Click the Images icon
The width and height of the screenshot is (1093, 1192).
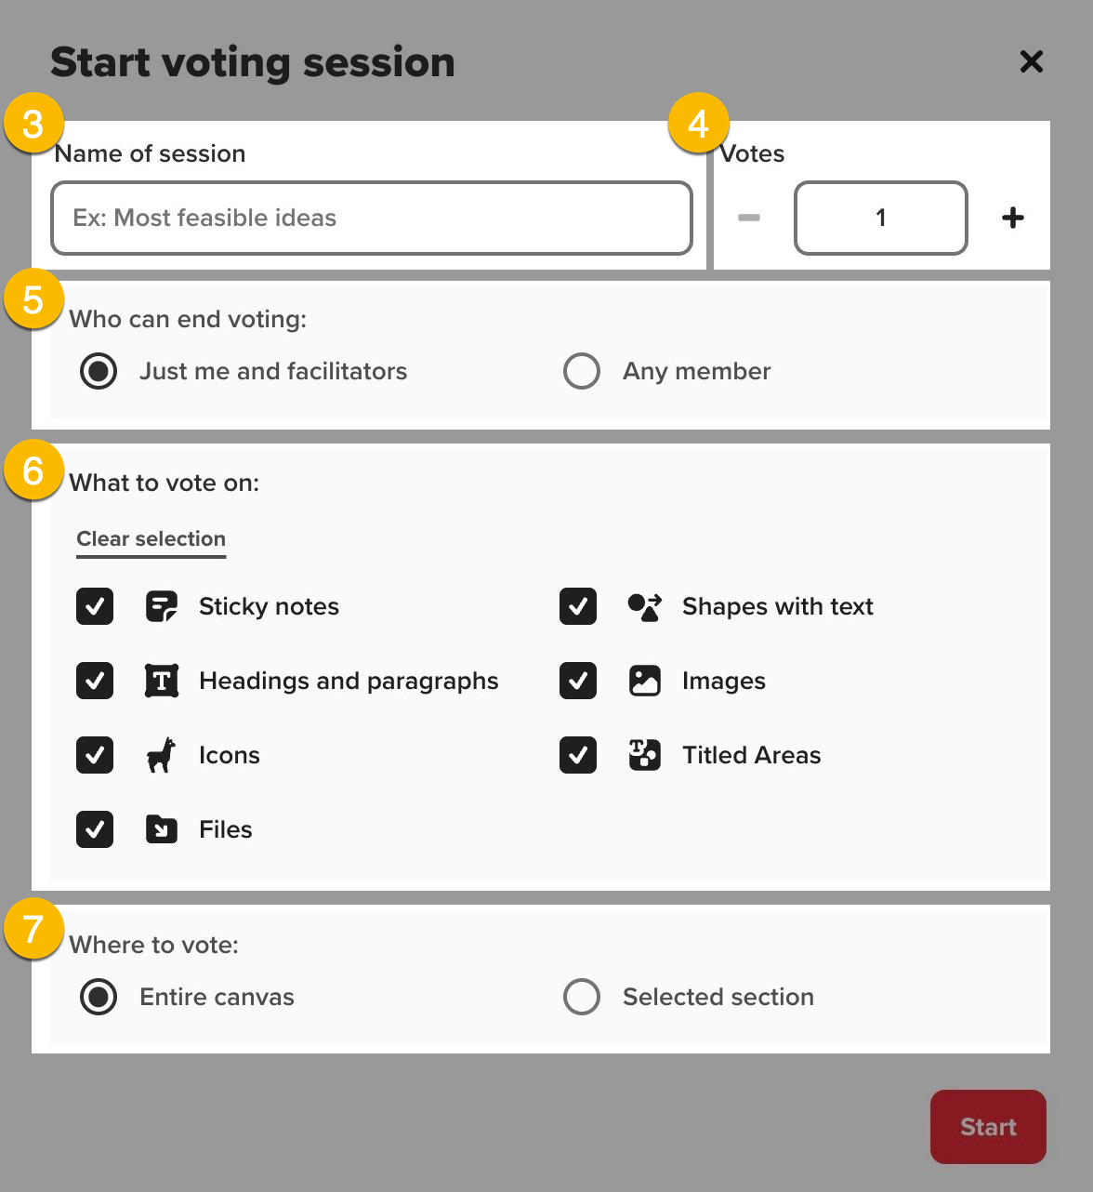pyautogui.click(x=644, y=681)
